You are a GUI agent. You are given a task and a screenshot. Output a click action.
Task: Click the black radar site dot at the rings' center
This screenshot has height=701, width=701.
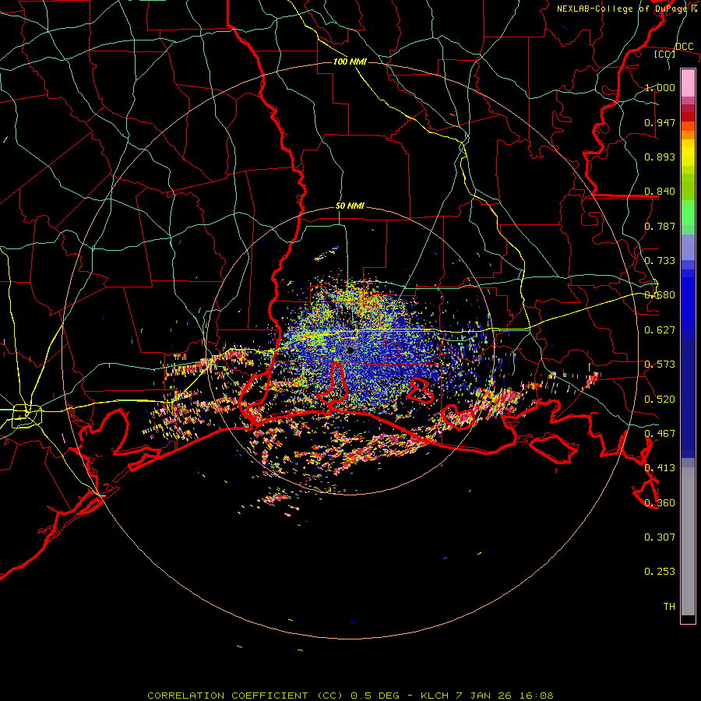(350, 350)
